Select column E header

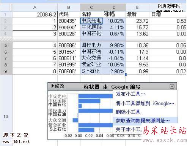(x=138, y=8)
